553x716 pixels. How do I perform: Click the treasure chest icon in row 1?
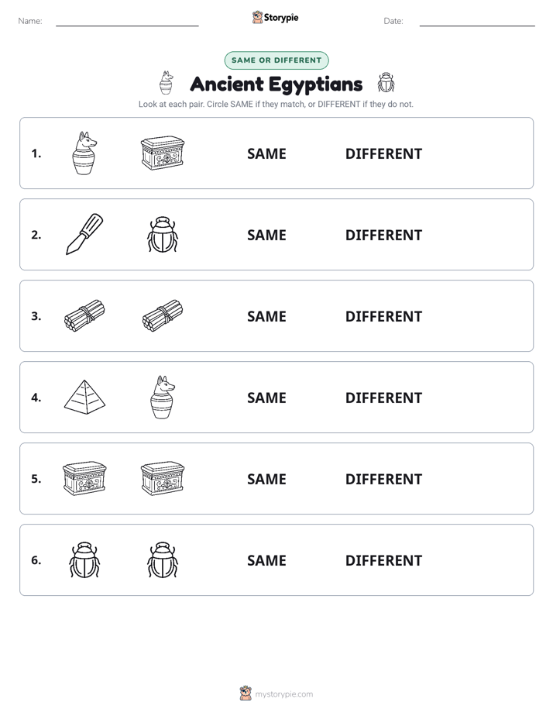click(x=163, y=153)
